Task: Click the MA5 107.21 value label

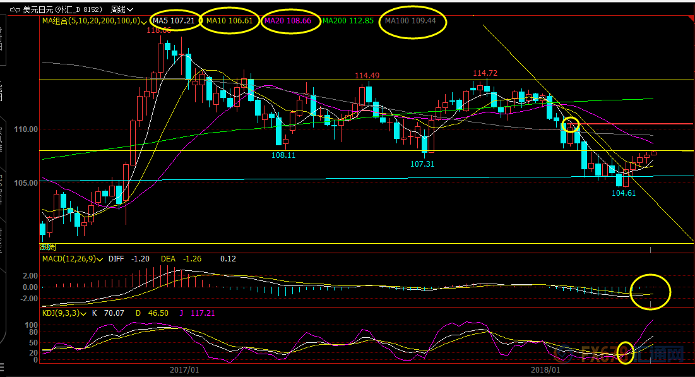Action: click(x=174, y=21)
